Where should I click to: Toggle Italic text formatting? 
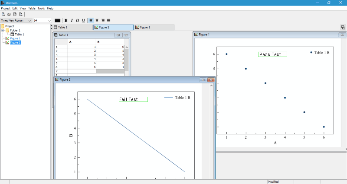72,20
